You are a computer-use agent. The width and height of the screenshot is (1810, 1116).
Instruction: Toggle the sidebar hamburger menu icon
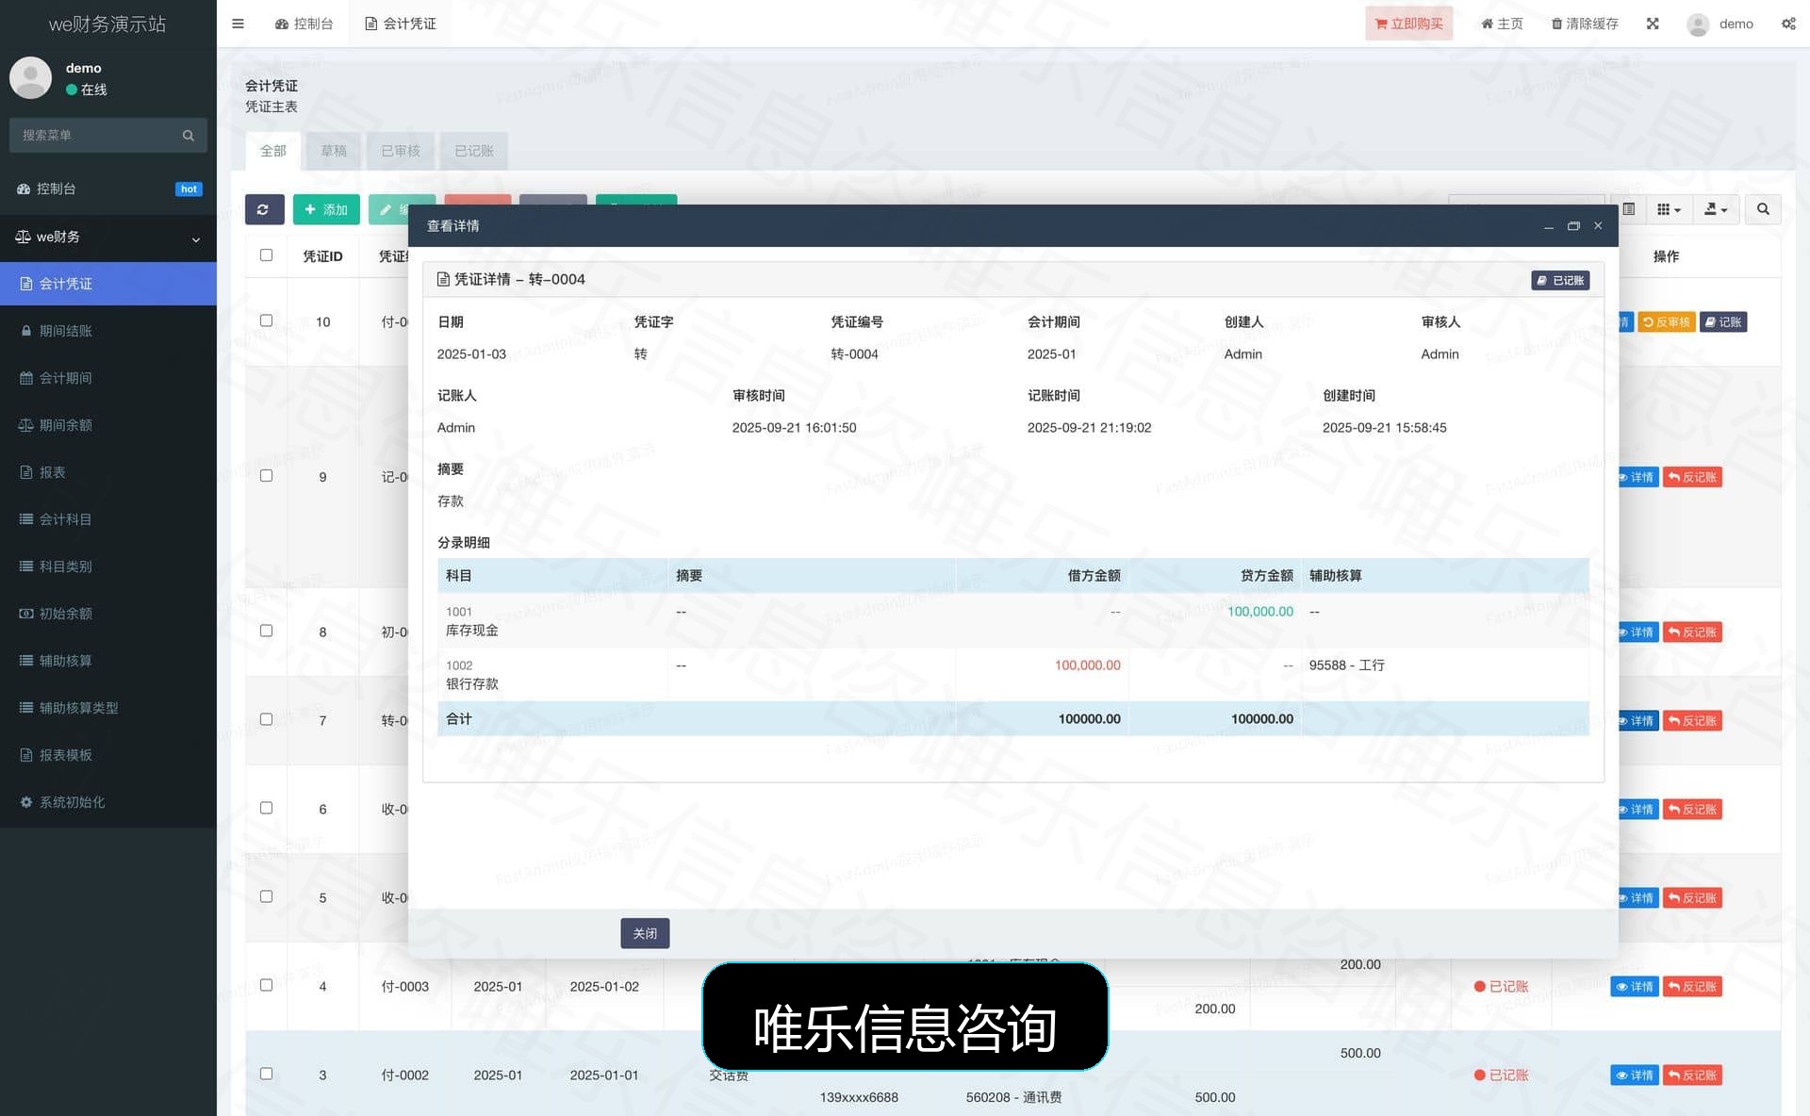tap(238, 24)
